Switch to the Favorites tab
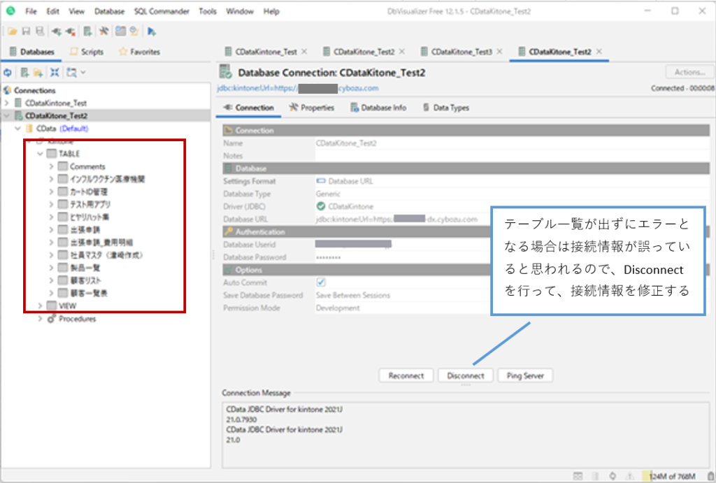716x483 pixels. [139, 52]
